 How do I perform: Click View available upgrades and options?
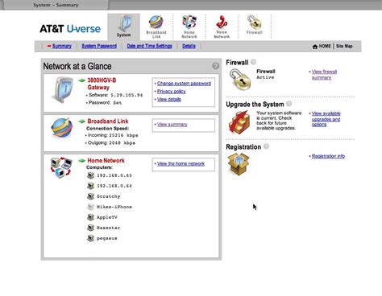point(326,119)
